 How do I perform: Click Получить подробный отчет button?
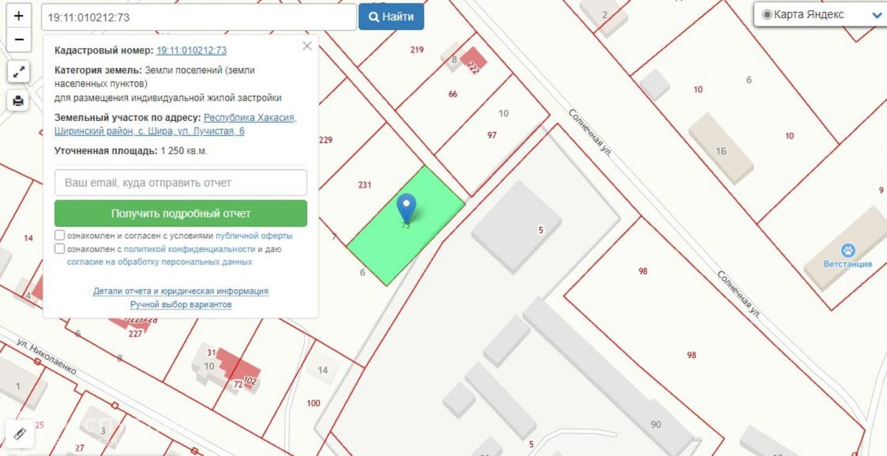(x=181, y=213)
